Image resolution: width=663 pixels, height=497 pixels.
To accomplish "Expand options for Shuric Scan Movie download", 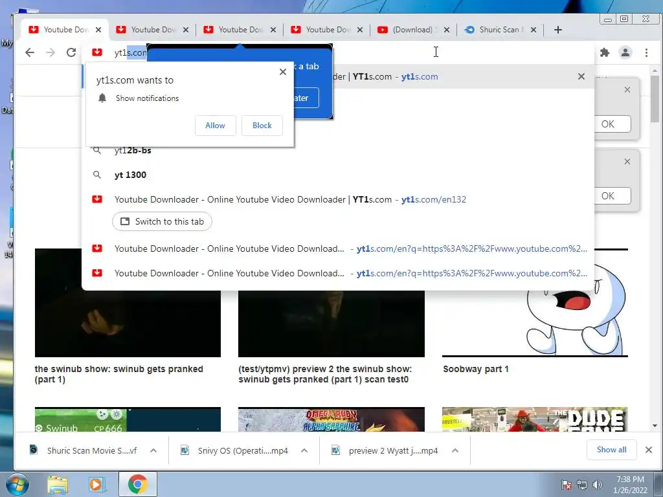I will pyautogui.click(x=153, y=450).
